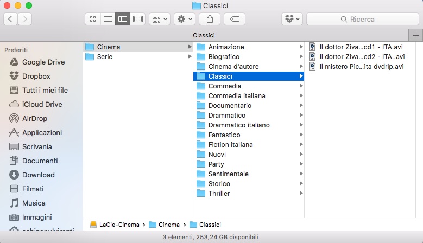Image resolution: width=423 pixels, height=243 pixels.
Task: Open Applicazioni from the sidebar
Action: [42, 132]
